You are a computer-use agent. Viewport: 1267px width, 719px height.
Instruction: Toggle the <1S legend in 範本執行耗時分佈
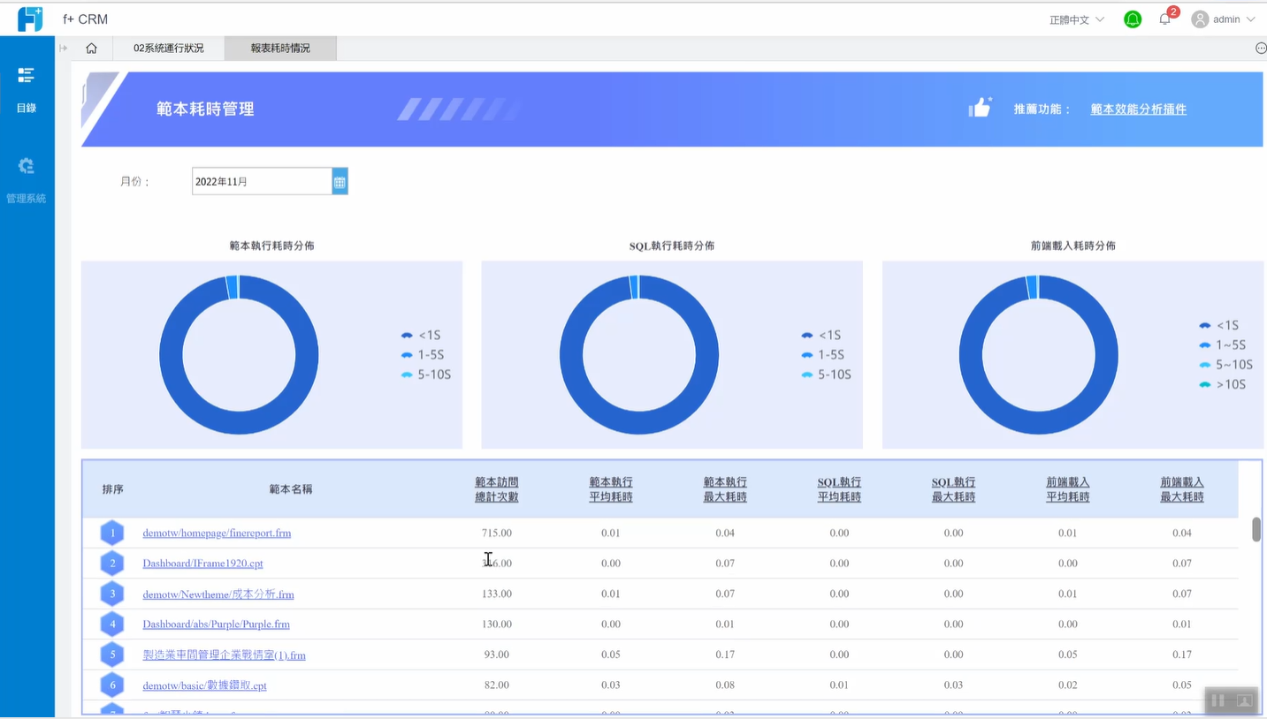tap(420, 335)
